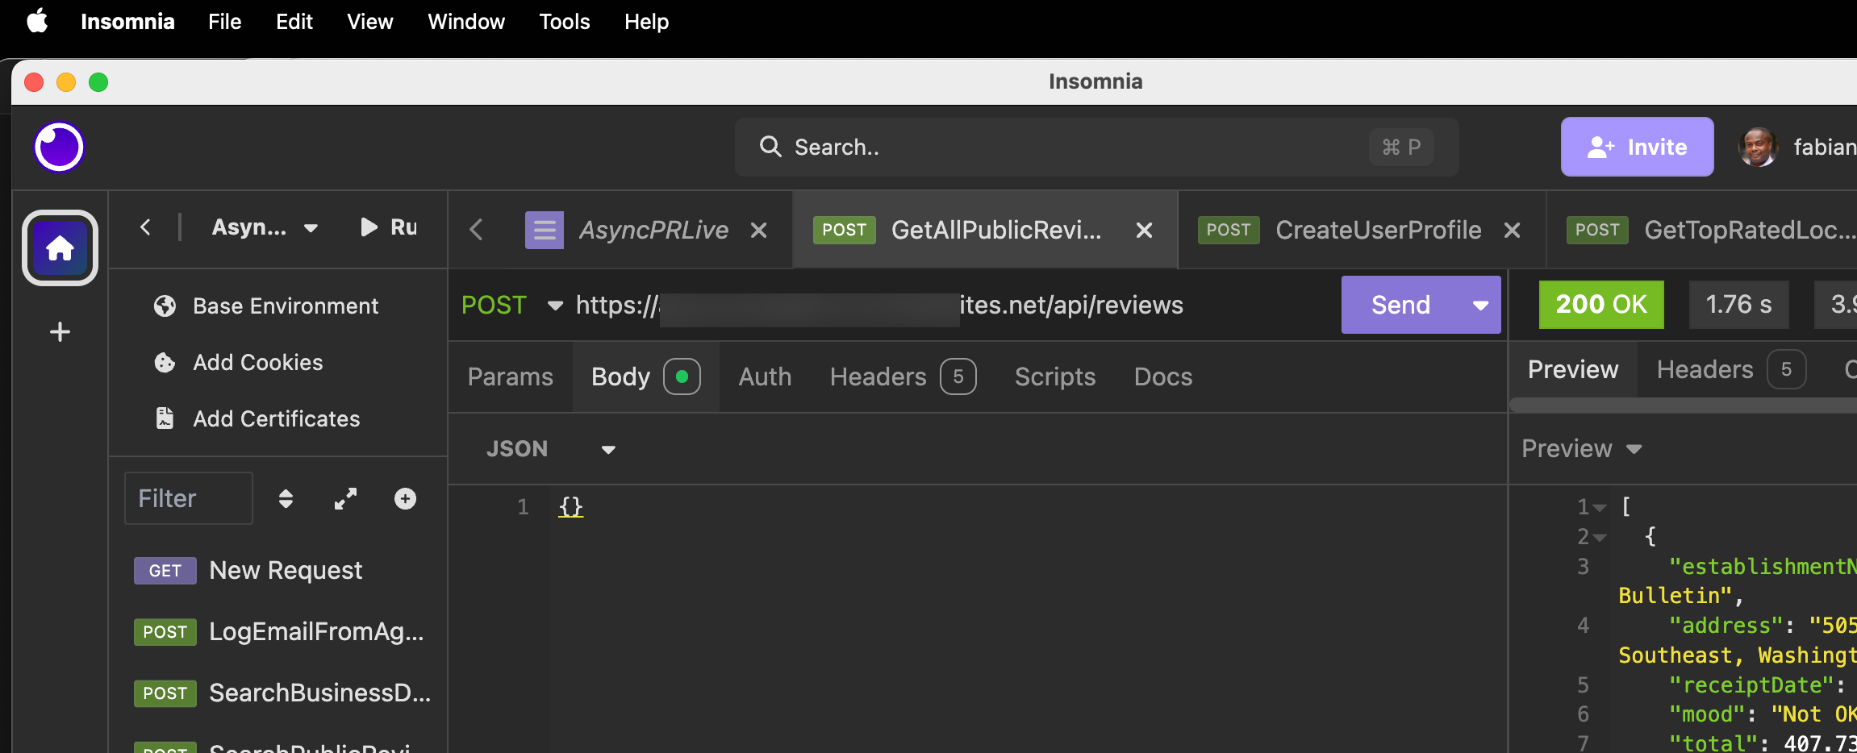
Task: Close the GetAllPublicRevi... tab
Action: 1144,231
